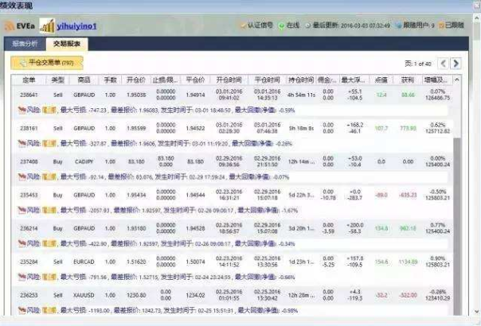Sort by the 平仓时间 close time column header
481x326 pixels.
coord(268,80)
